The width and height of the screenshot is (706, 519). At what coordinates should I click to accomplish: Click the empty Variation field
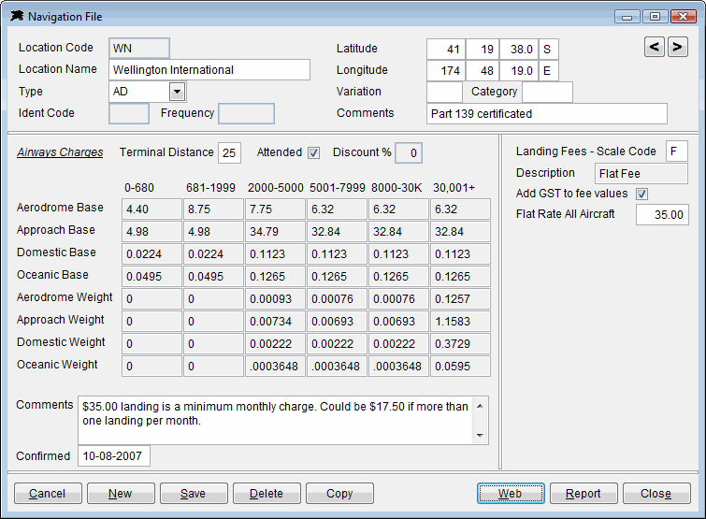444,93
